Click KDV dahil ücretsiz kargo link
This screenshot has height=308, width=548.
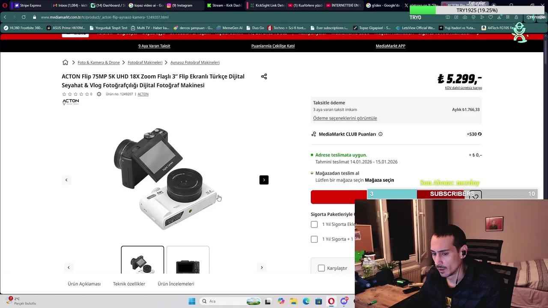(463, 88)
